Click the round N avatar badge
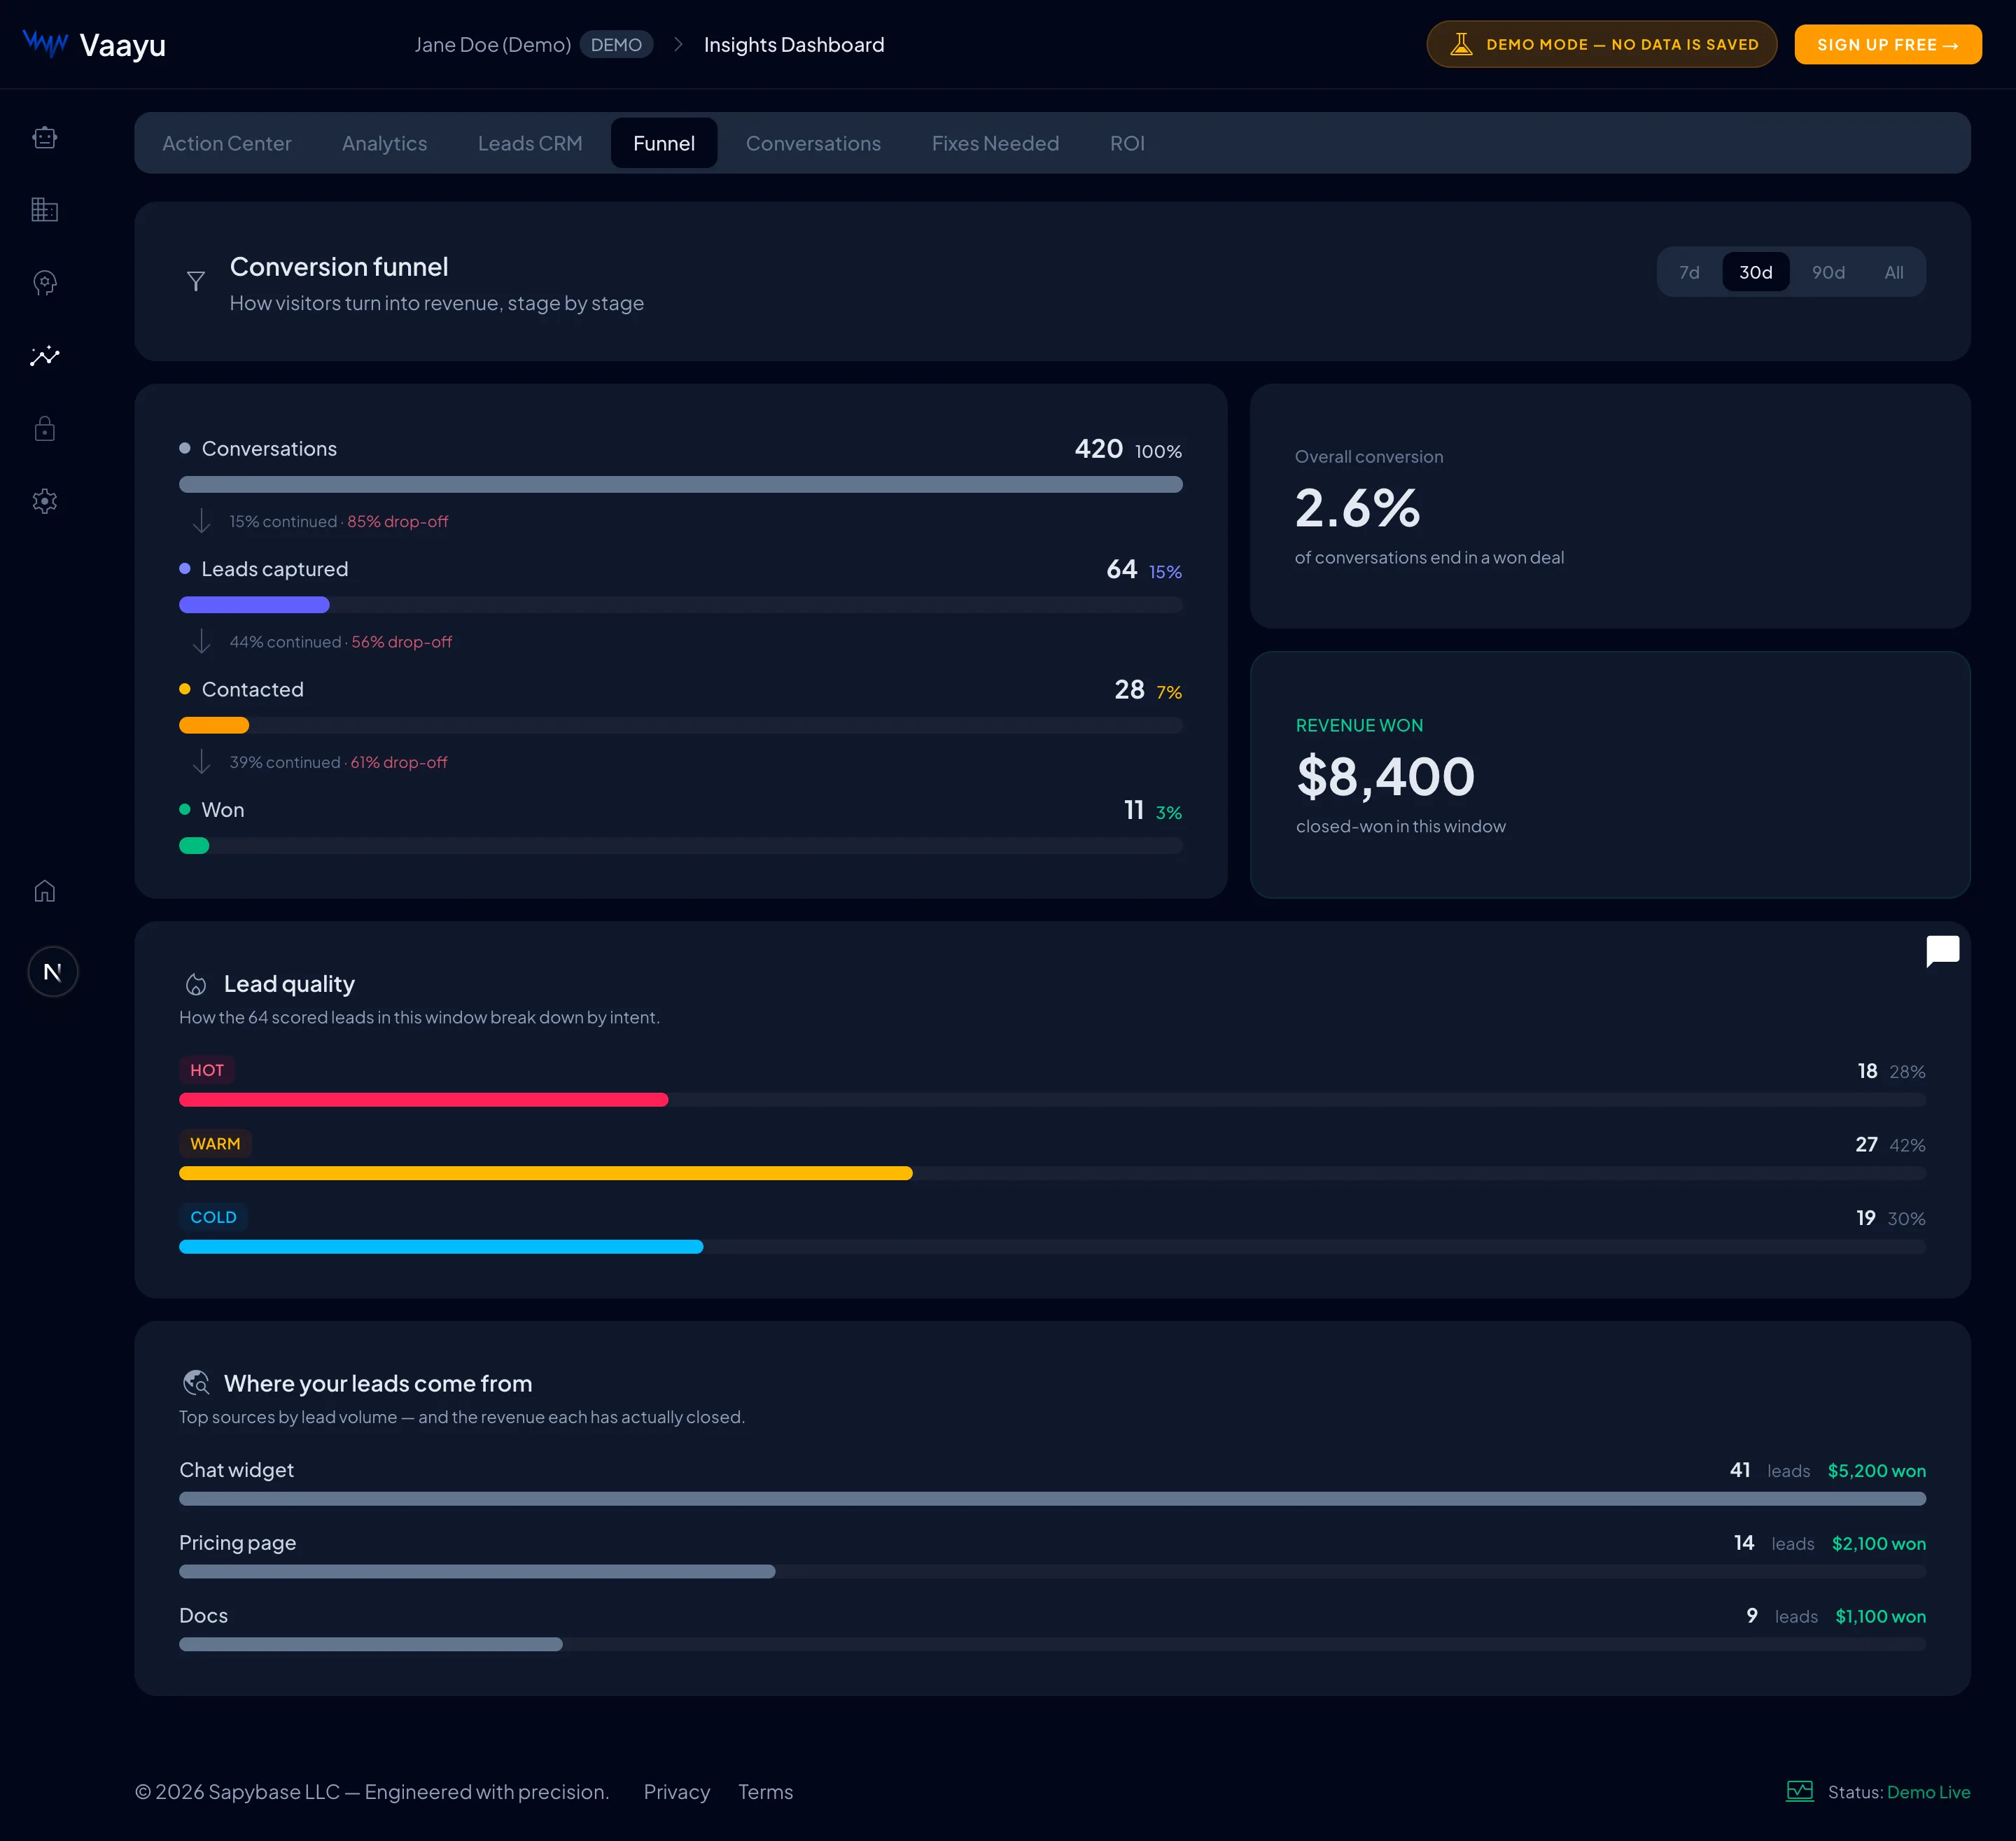 coord(52,972)
